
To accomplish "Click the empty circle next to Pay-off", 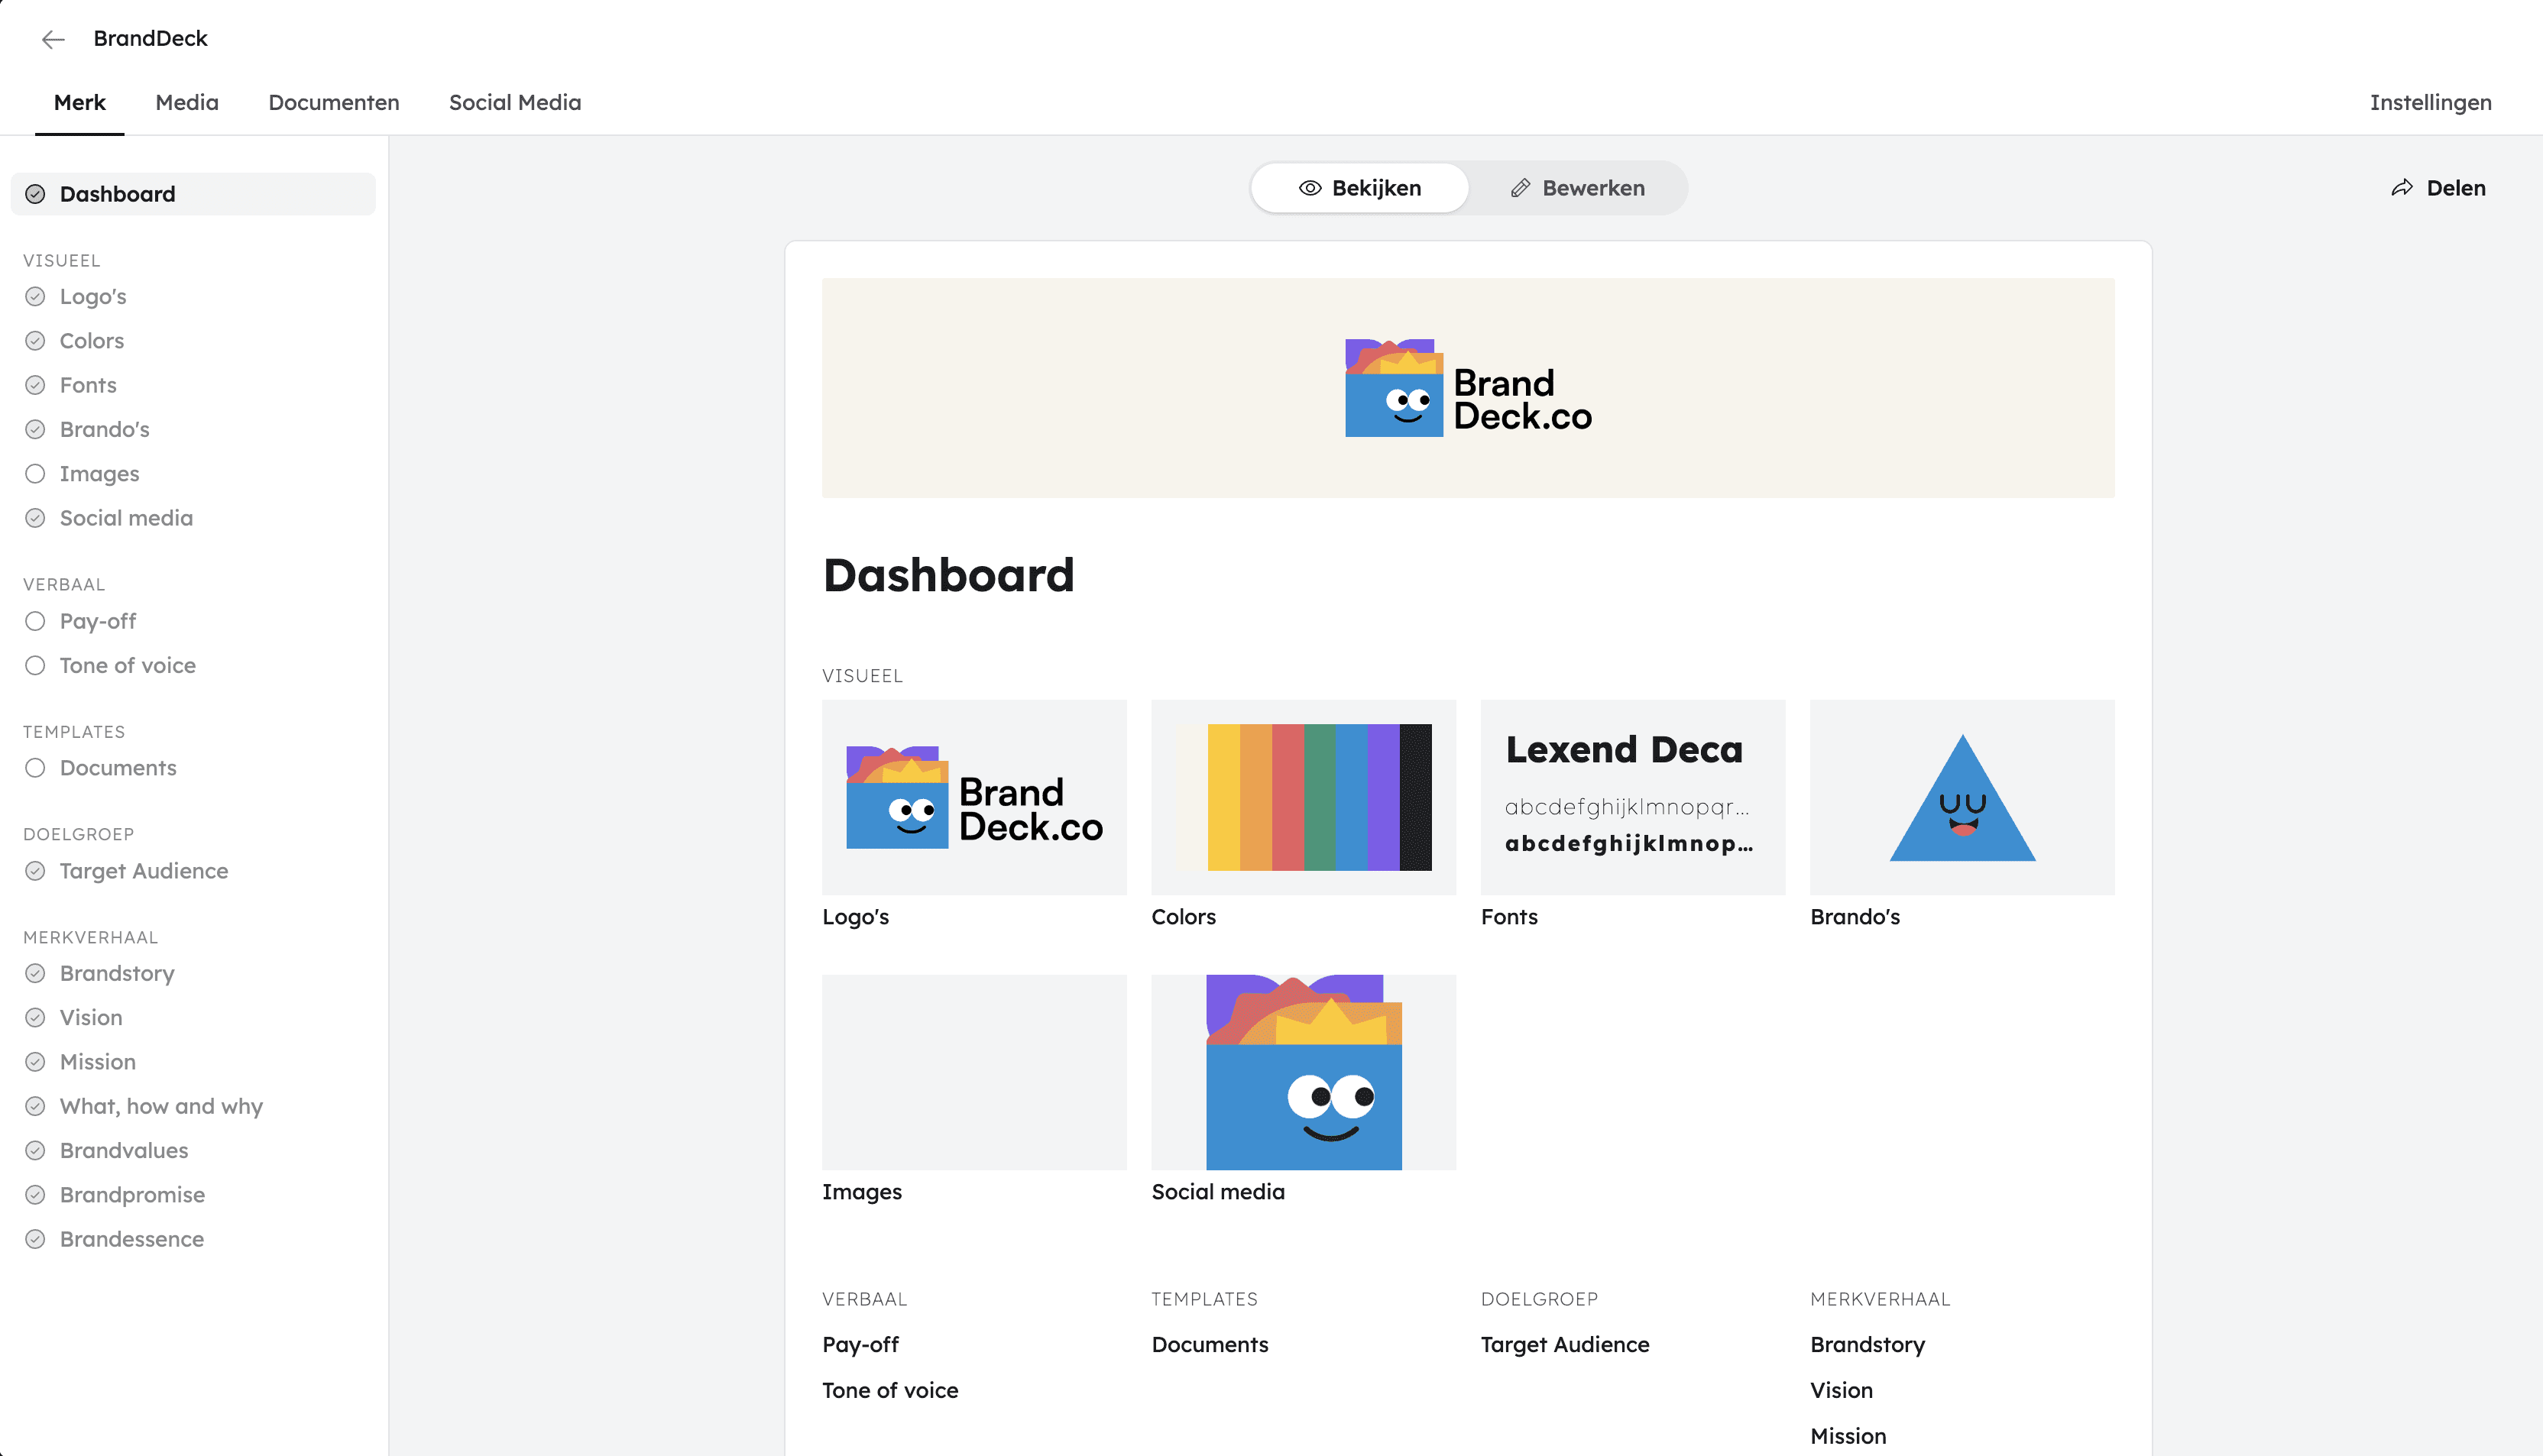I will (x=35, y=621).
